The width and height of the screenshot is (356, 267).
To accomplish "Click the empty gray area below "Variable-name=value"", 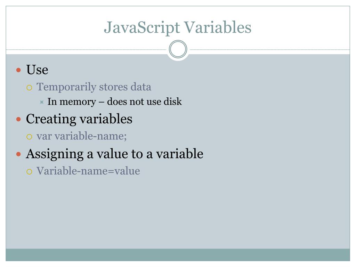I will point(178,212).
